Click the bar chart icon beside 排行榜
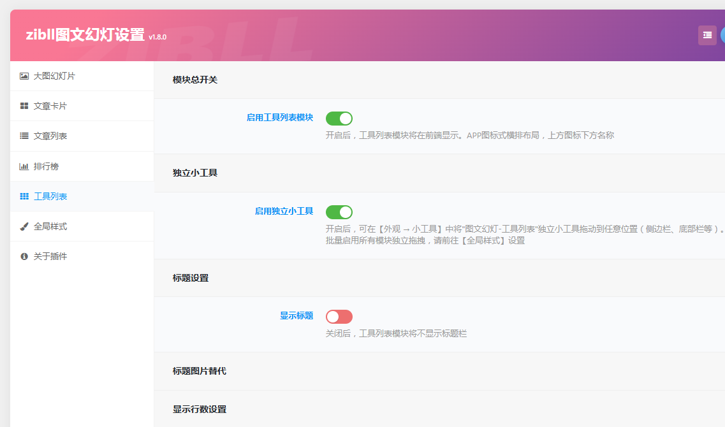The width and height of the screenshot is (725, 427). [24, 166]
